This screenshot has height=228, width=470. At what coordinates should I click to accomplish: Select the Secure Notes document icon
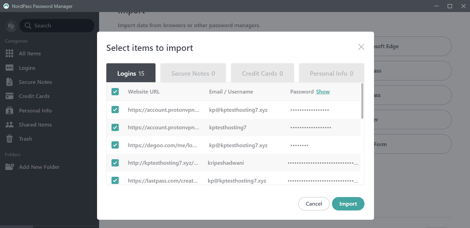[9, 82]
